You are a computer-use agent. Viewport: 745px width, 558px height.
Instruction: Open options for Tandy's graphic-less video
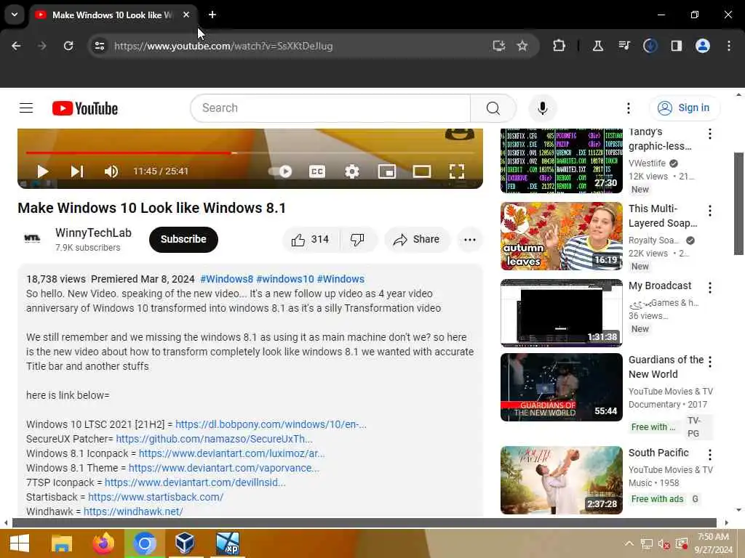pos(710,134)
